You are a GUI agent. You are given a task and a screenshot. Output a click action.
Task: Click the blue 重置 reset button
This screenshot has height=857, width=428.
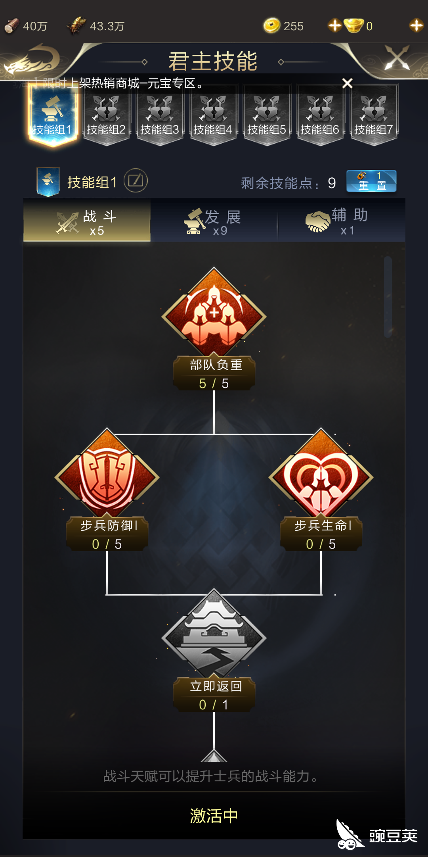371,181
